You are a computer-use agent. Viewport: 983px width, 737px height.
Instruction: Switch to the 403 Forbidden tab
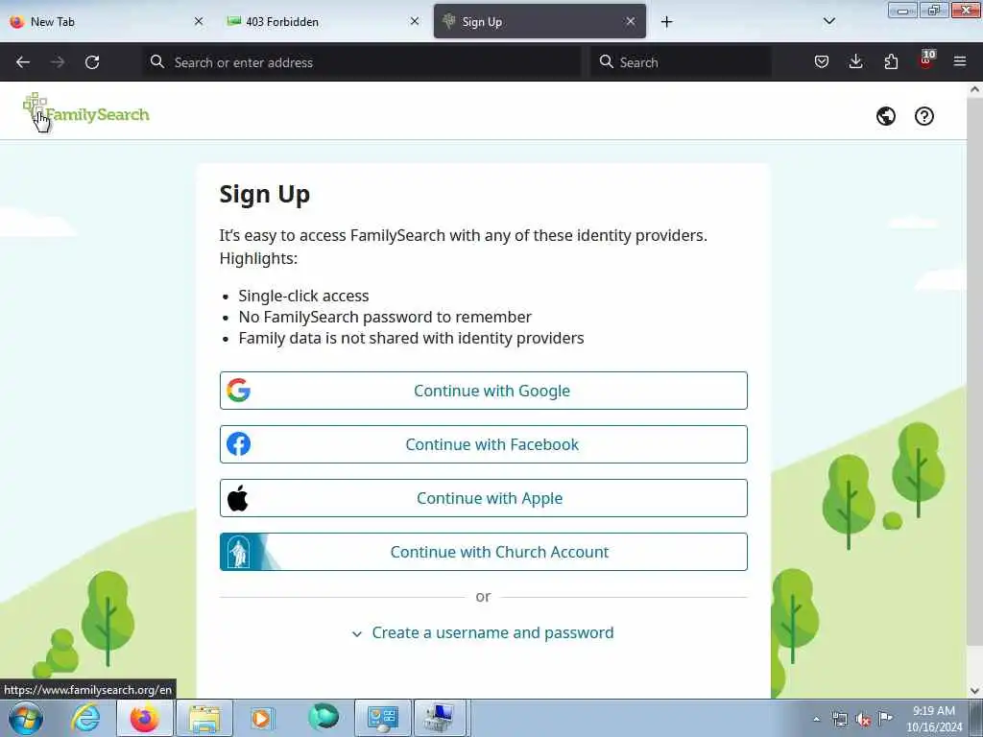[323, 22]
